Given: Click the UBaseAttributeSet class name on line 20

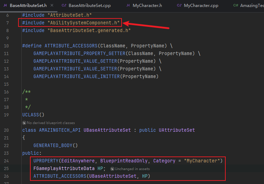Looking at the screenshot, I should tap(107, 130).
